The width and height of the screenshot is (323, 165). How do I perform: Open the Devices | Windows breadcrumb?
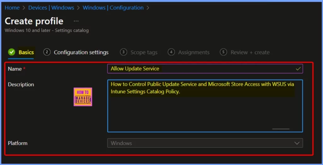tap(51, 8)
